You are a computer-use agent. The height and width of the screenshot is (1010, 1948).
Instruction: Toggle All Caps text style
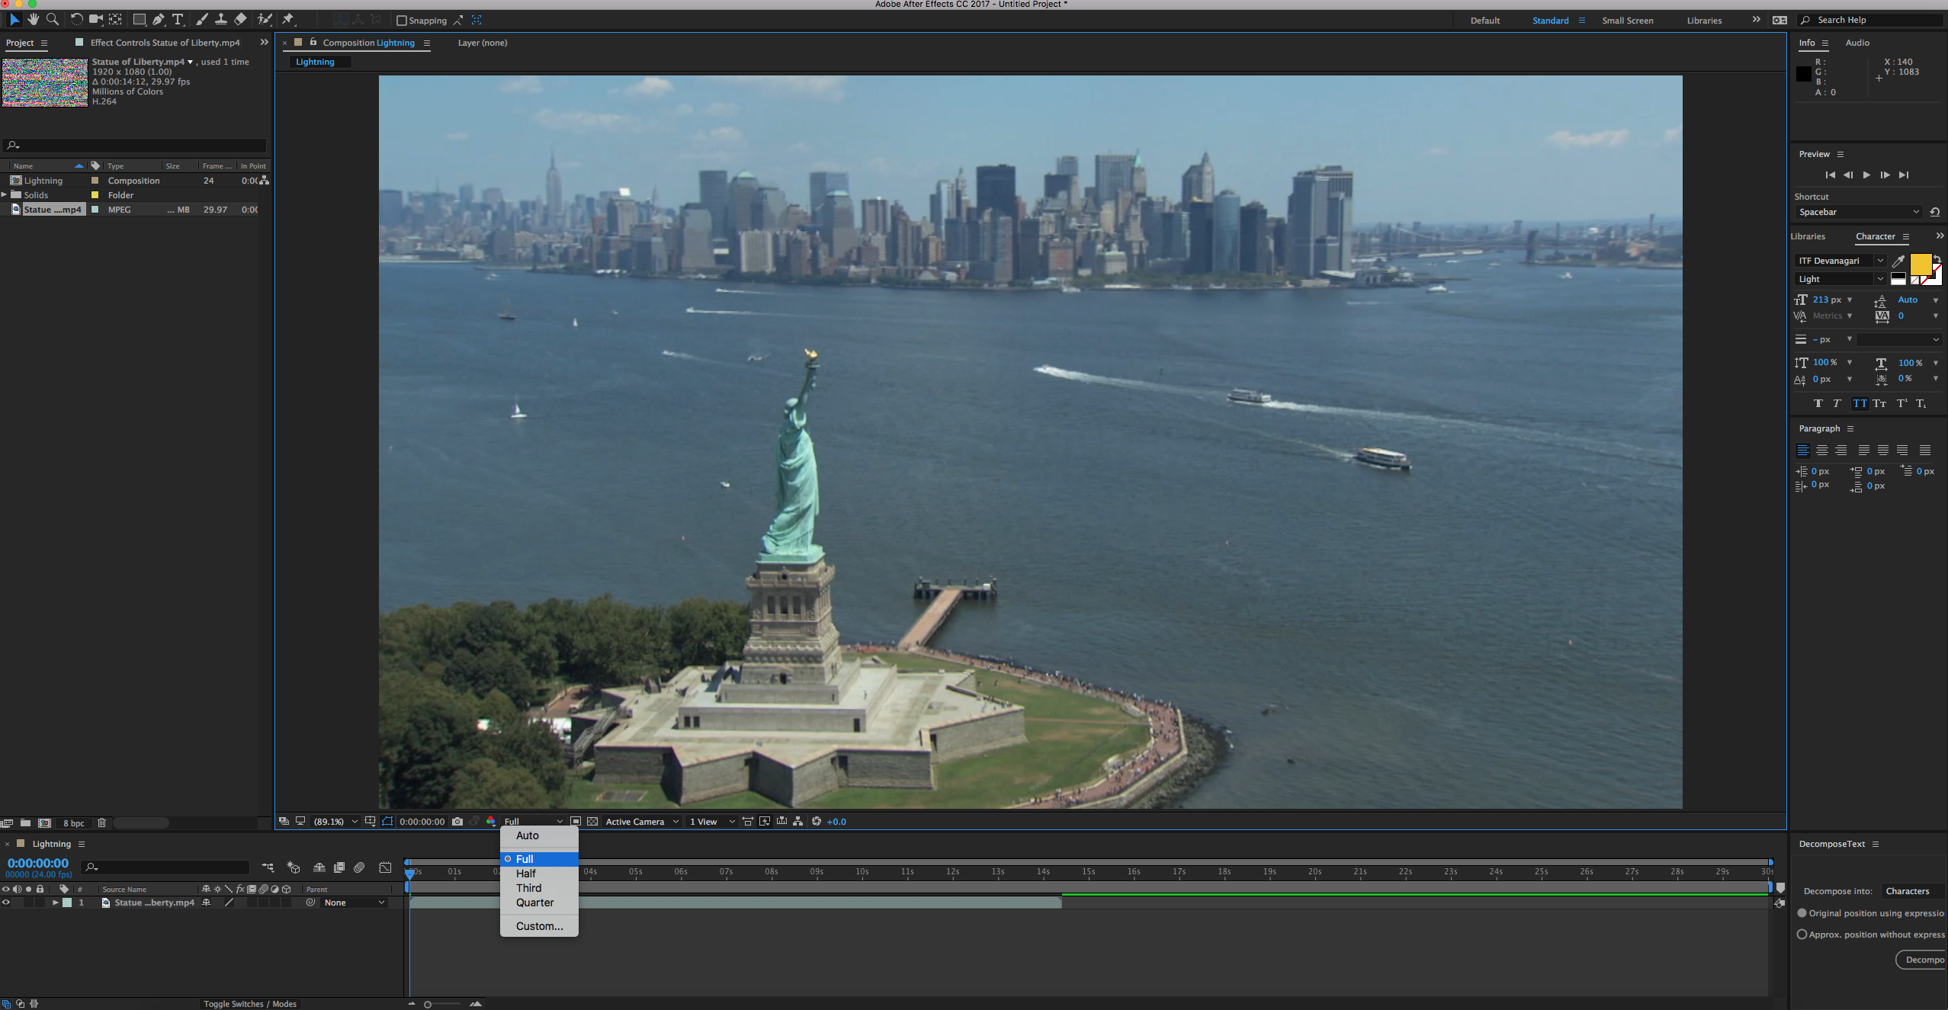(x=1860, y=404)
